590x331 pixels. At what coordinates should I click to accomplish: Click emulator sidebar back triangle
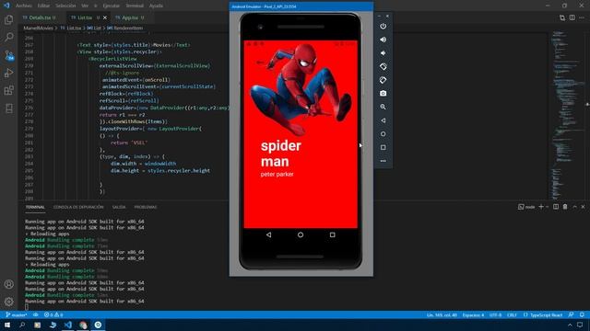coord(383,120)
